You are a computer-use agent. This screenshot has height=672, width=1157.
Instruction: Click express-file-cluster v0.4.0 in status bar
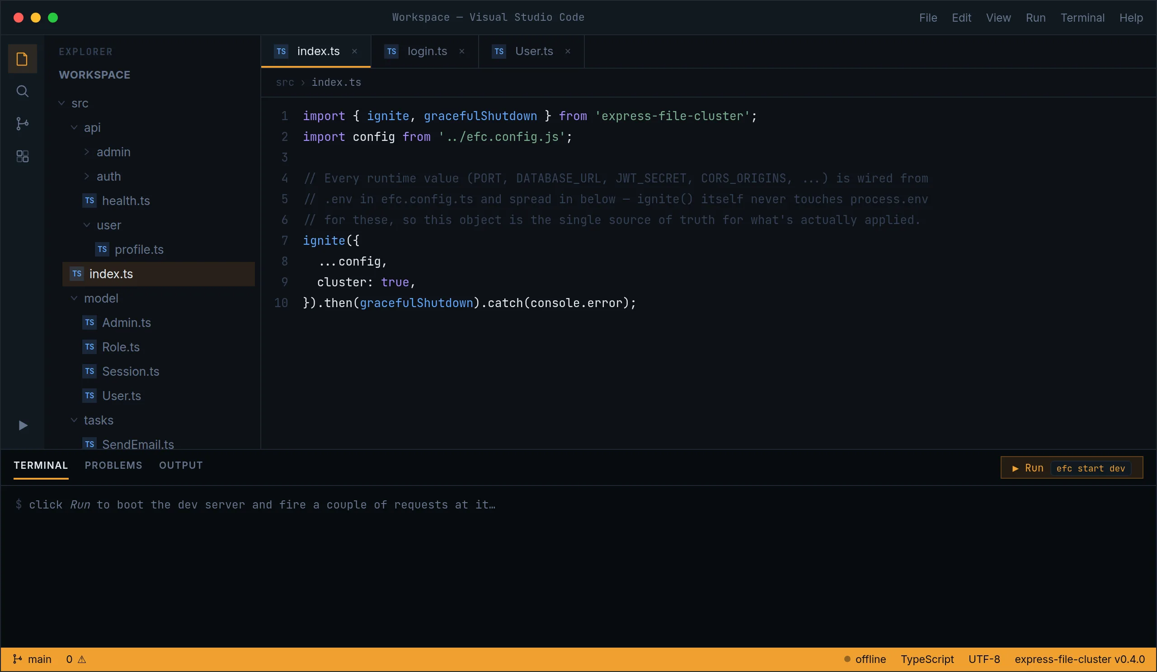(x=1079, y=659)
